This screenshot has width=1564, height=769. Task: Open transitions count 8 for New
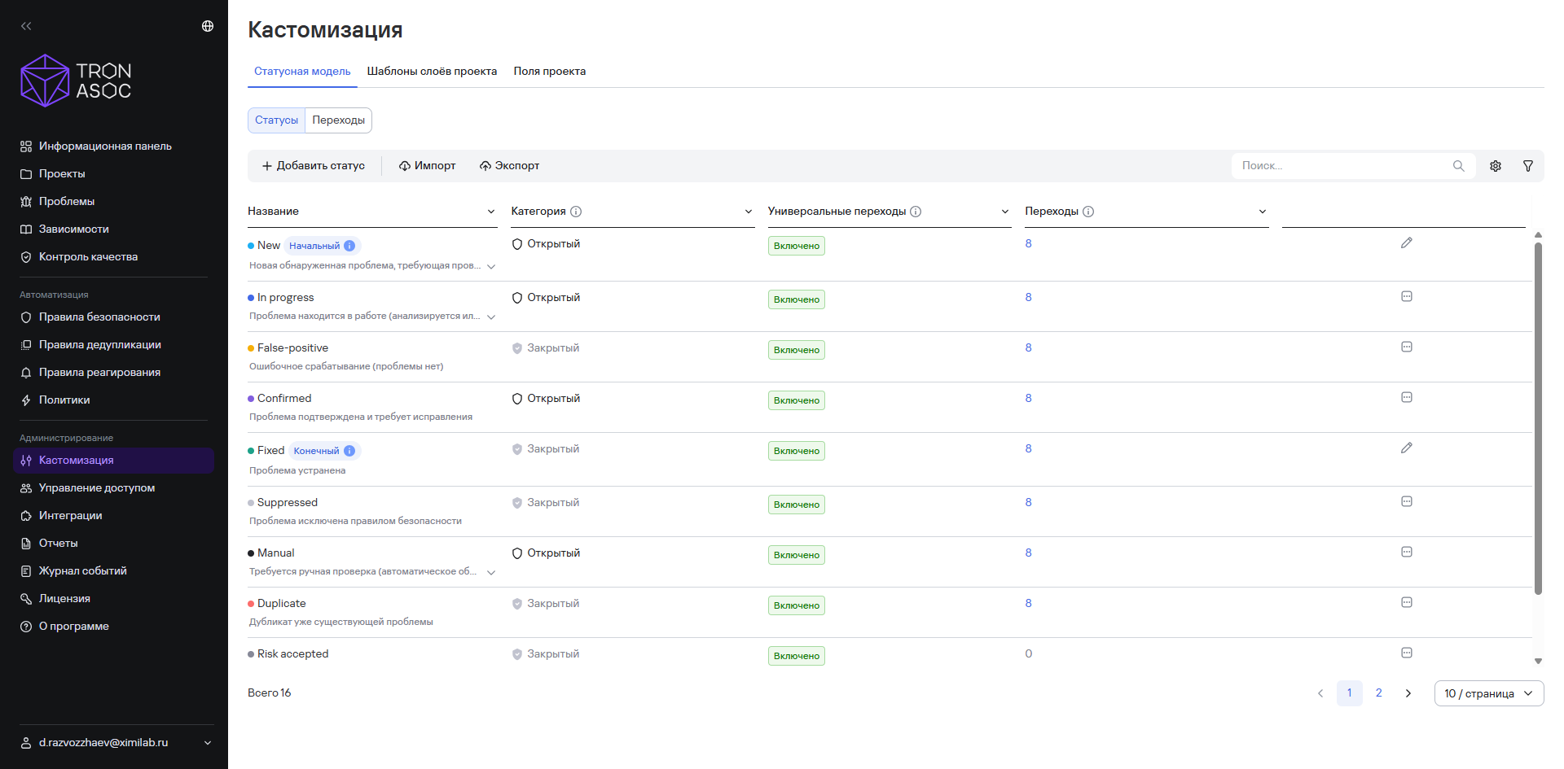click(x=1028, y=244)
